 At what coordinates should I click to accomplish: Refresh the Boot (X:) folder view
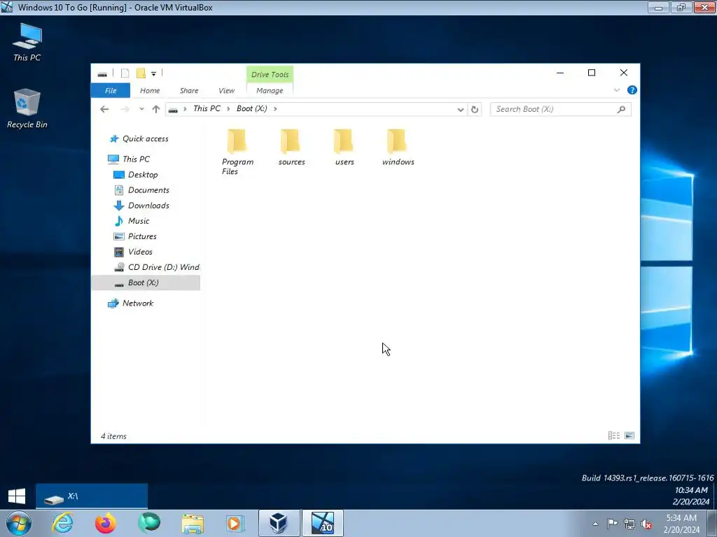pos(475,109)
